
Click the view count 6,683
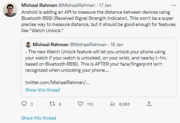coord(124,104)
